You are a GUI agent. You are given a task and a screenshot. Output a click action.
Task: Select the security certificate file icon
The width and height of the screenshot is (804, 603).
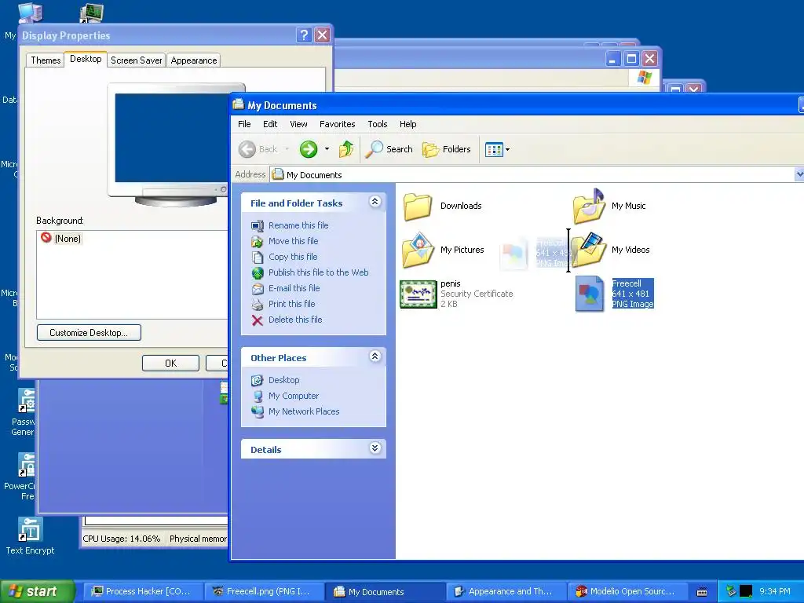[418, 294]
